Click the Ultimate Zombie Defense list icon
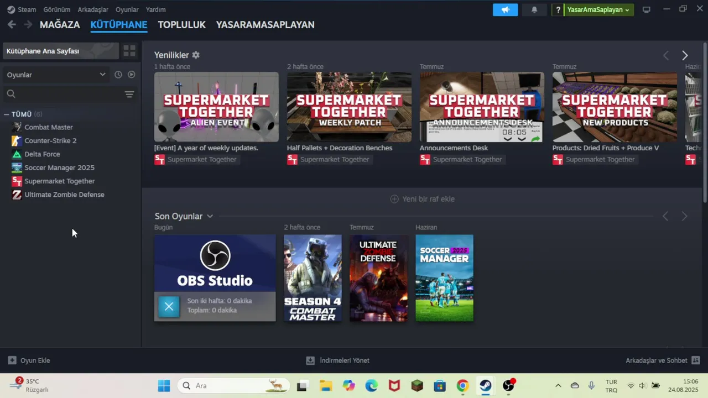 17,195
